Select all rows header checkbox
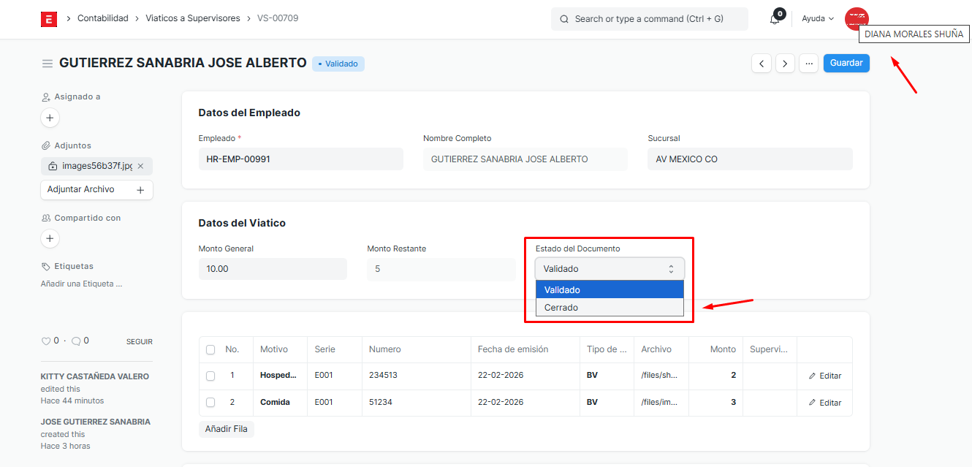 point(210,350)
